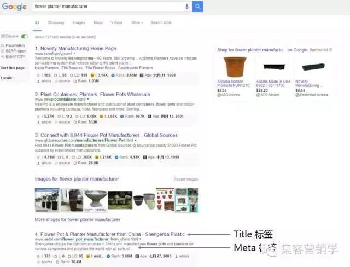The width and height of the screenshot is (350, 267).
Task: Open Novelty Manufacturing shopping listing
Action: click(309, 84)
